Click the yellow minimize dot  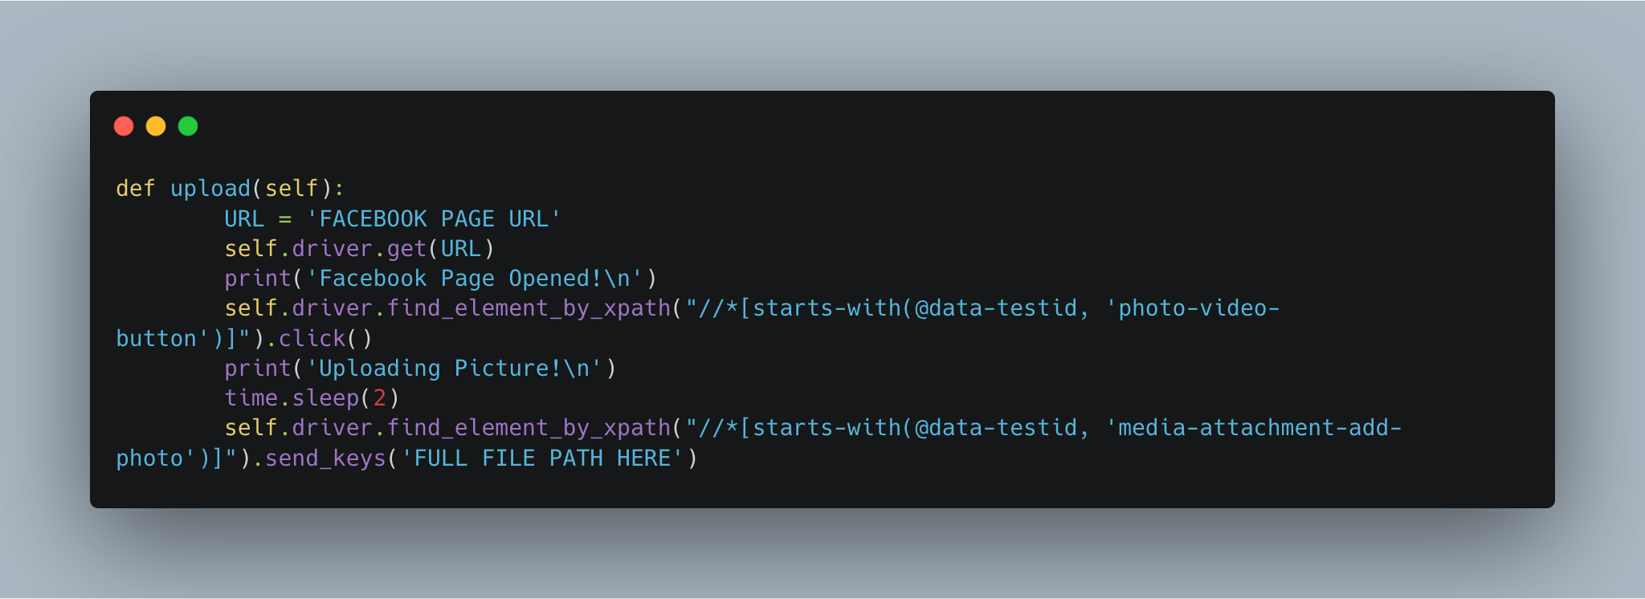pyautogui.click(x=156, y=126)
